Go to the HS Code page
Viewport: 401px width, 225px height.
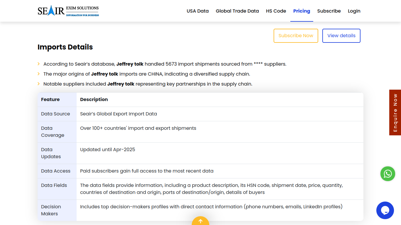coord(276,11)
